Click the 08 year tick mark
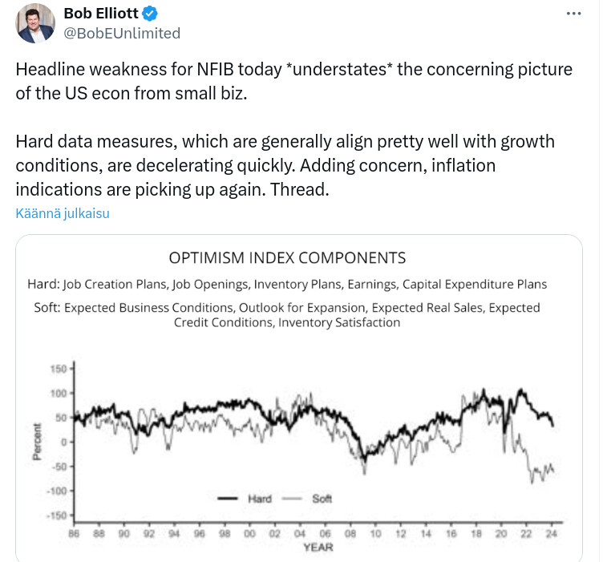The width and height of the screenshot is (603, 562). point(350,534)
